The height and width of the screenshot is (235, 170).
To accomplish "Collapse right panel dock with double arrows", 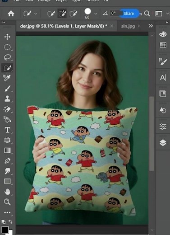I will click(167, 22).
